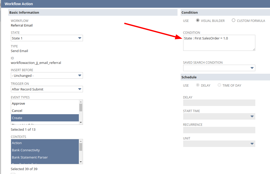Open the Trigger On dropdown
Screen dimensions: 270x174
click(47, 89)
